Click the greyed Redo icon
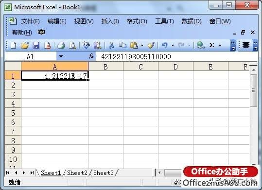 click(181, 45)
